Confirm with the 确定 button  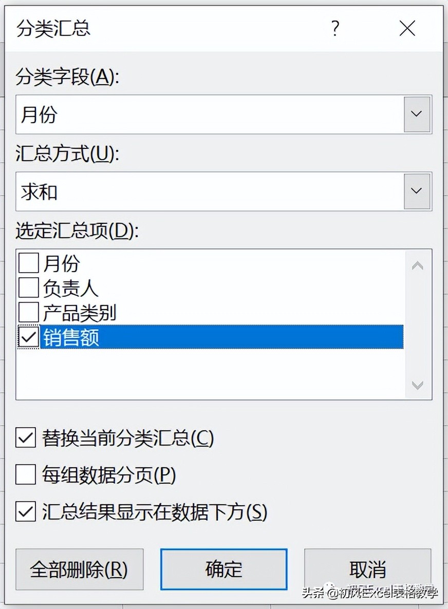tap(223, 569)
